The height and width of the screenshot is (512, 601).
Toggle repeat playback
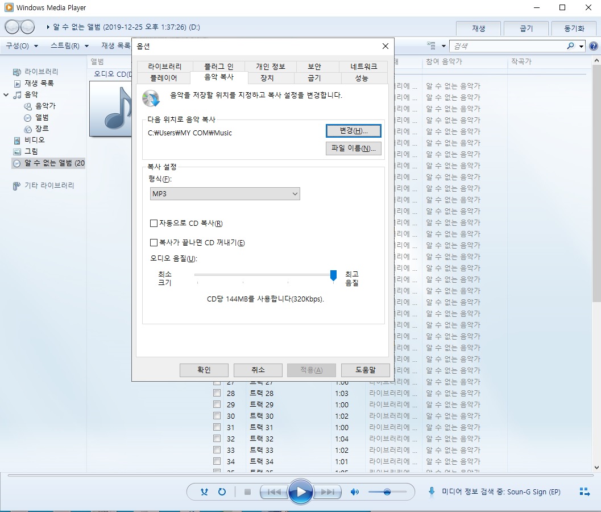(x=222, y=492)
